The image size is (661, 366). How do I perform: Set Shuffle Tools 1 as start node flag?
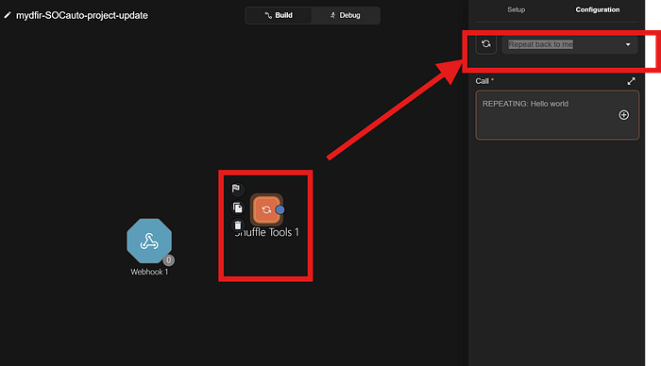[x=236, y=189]
